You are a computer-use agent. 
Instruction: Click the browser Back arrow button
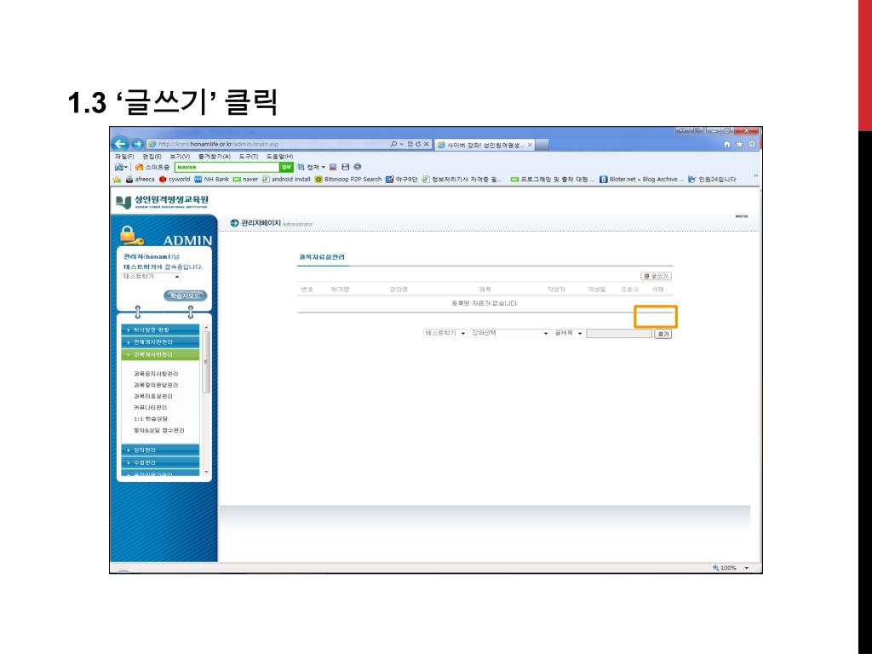coord(120,144)
